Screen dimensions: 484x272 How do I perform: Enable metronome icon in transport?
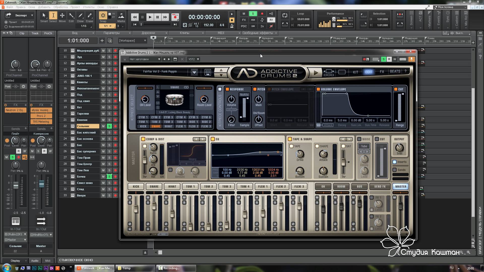point(232,26)
